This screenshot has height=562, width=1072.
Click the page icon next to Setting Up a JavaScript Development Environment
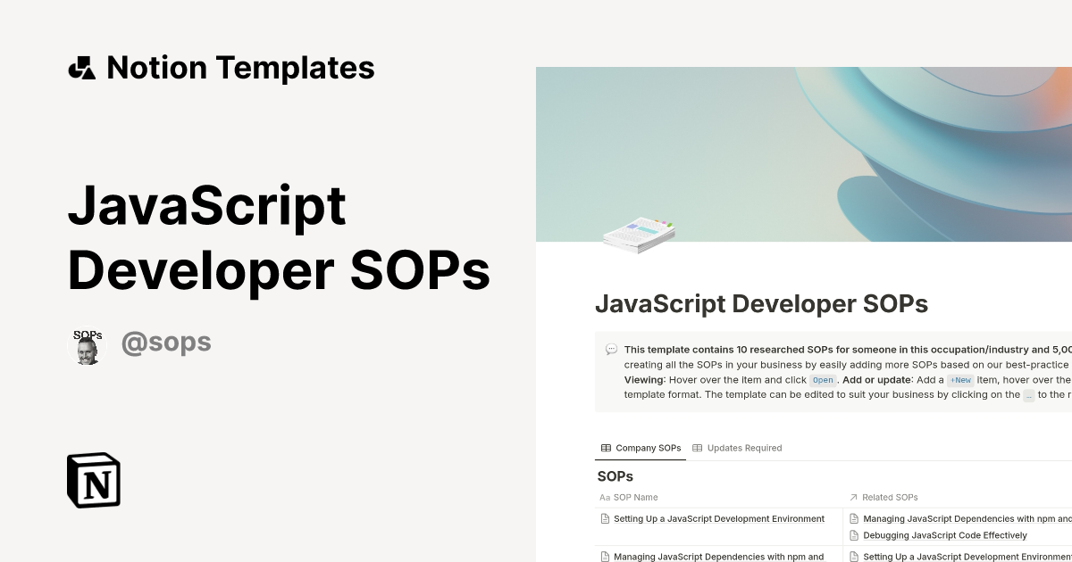tap(604, 518)
